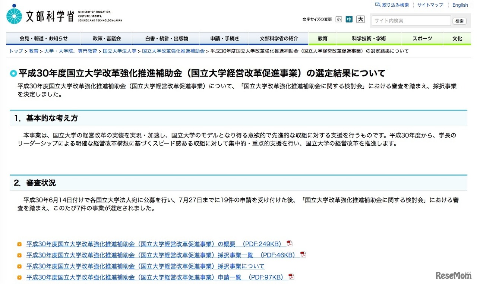The height and width of the screenshot is (284, 477).
Task: Open the 採択事業一覧 (PDF:46KB) link
Action: (163, 255)
